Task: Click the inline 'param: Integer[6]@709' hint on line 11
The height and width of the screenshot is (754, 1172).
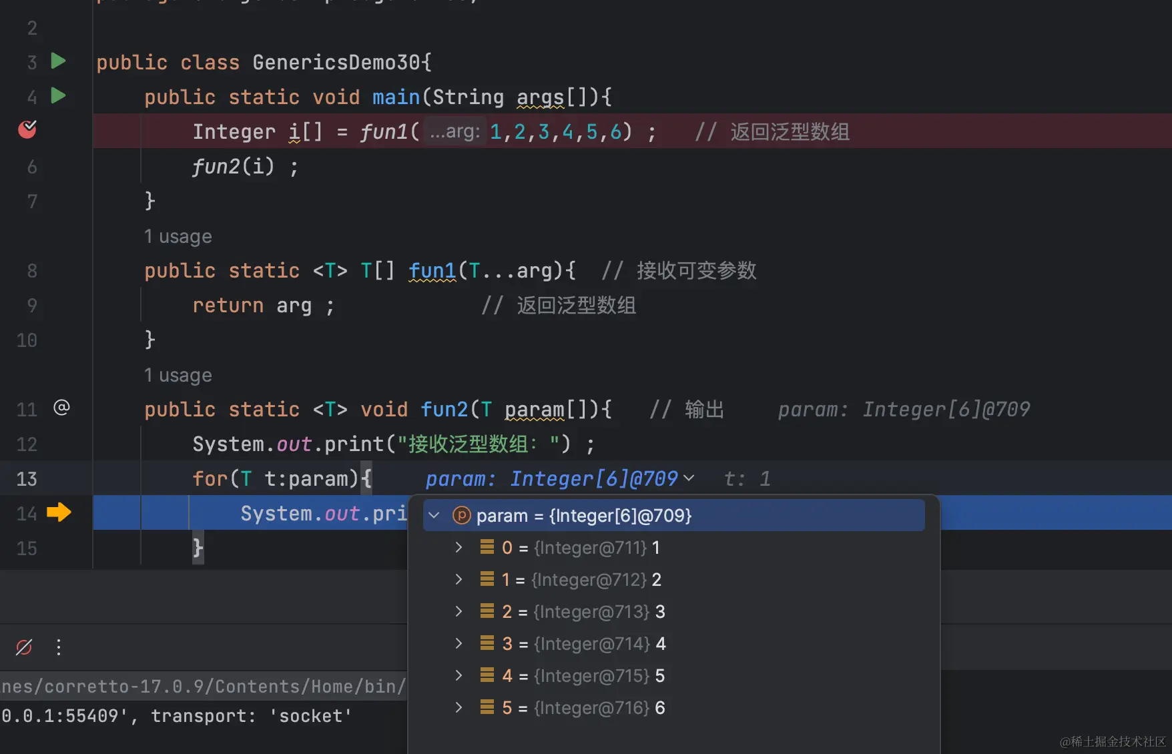Action: (x=904, y=409)
